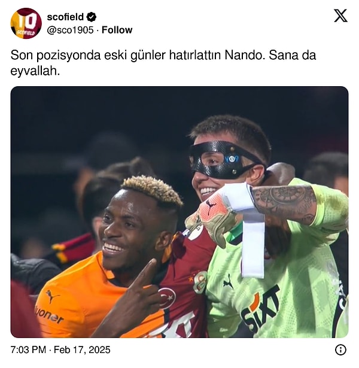Click the Turkish flag badge on maroon shirt
This screenshot has width=359, height=368.
pyautogui.click(x=166, y=297)
